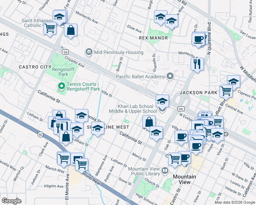
Task: Click the Mercy St street label
Action: click(x=139, y=157)
